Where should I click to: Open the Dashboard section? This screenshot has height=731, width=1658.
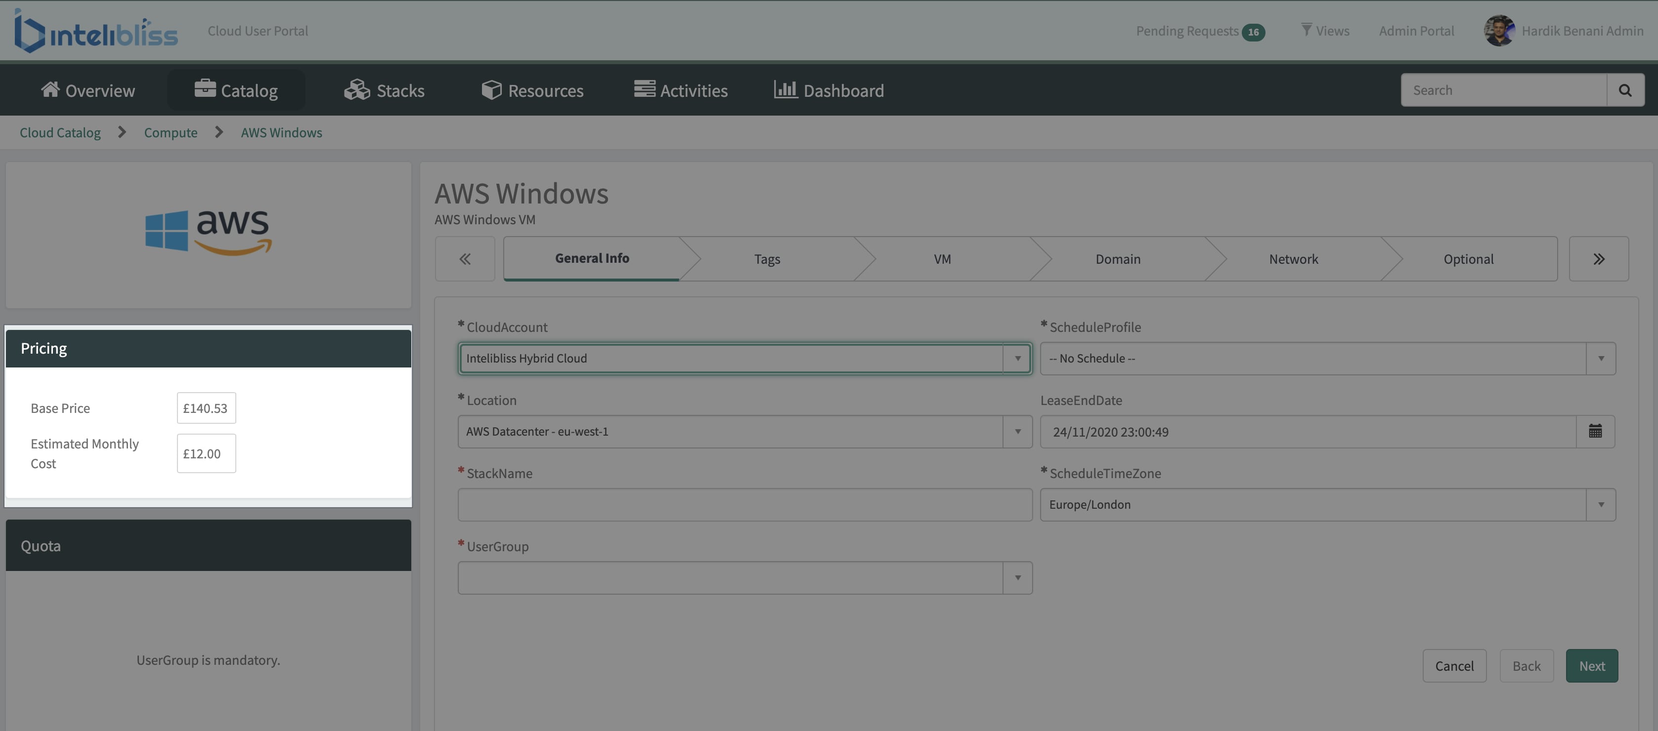(829, 90)
